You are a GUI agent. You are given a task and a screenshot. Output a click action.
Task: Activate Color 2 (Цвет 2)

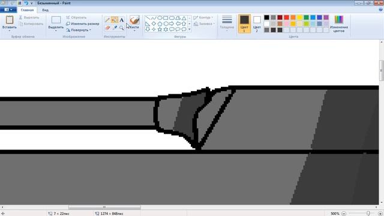point(257,24)
